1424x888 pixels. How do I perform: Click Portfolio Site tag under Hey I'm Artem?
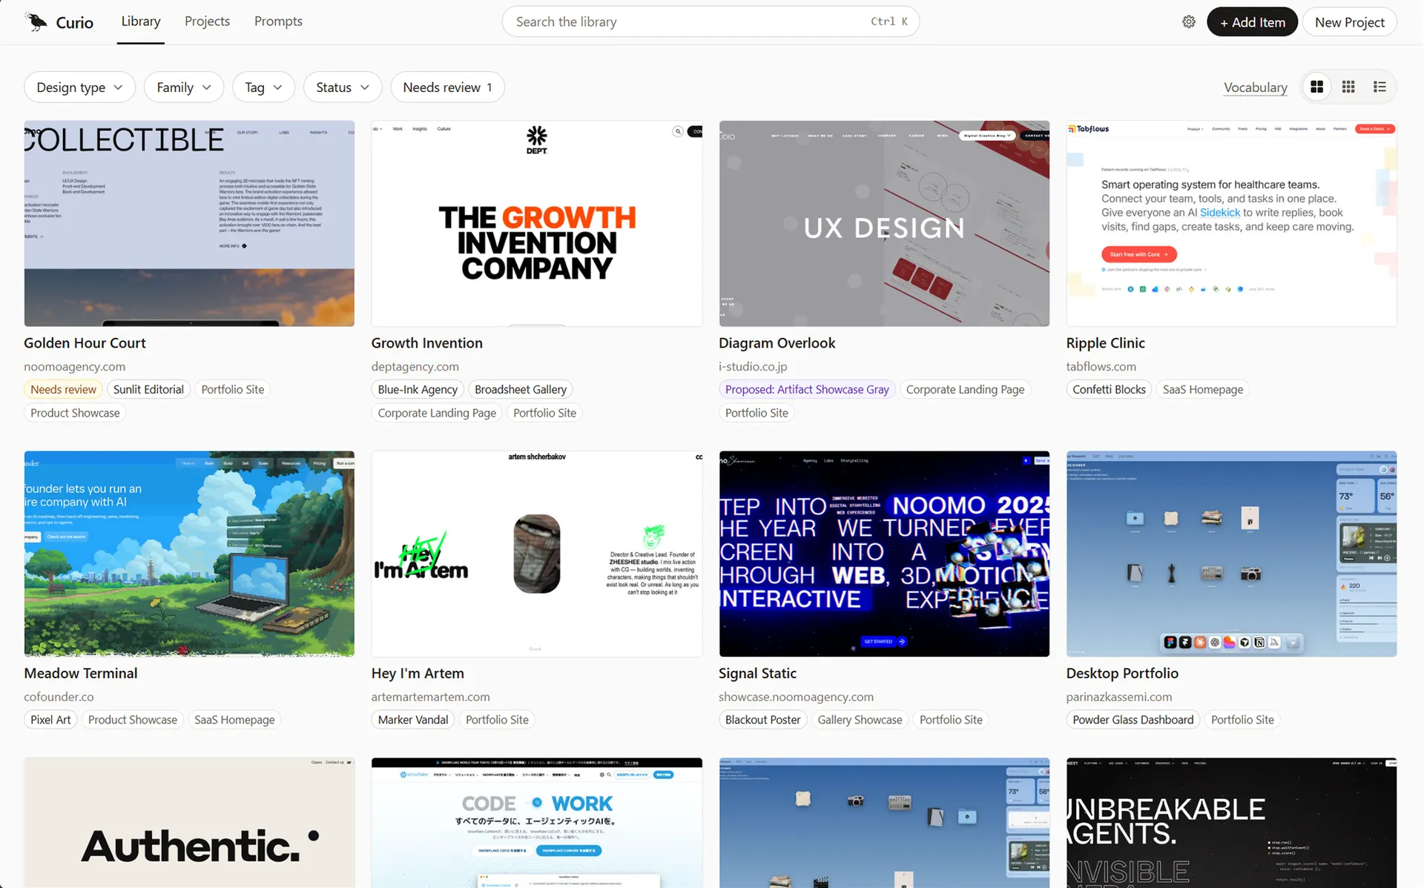(x=497, y=720)
